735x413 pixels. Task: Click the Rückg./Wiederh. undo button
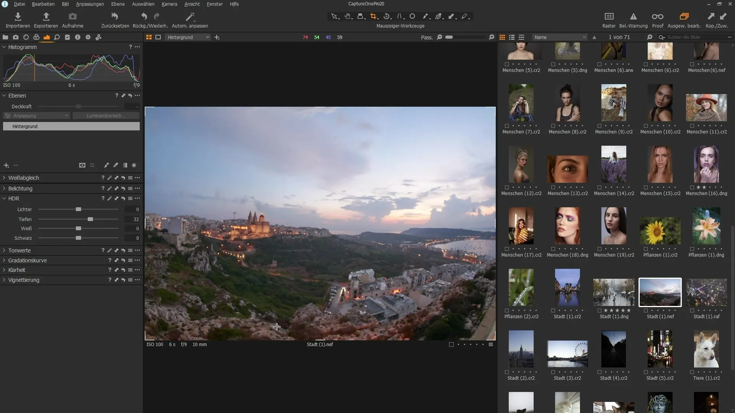tap(144, 16)
